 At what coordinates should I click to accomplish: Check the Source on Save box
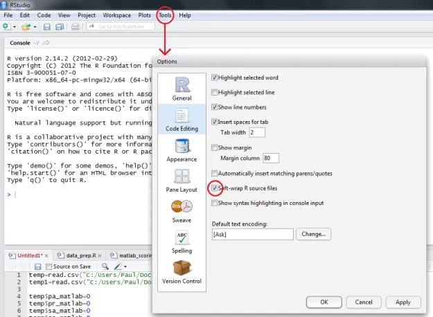(x=49, y=266)
